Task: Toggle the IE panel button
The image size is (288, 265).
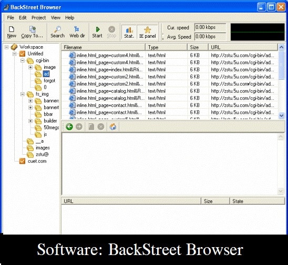Action: click(147, 32)
